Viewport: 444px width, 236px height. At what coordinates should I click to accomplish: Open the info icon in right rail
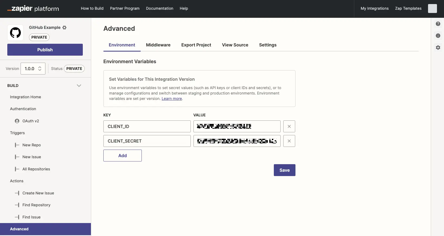[x=438, y=36]
